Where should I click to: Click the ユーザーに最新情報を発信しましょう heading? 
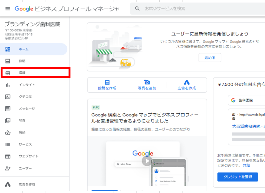coord(210,34)
